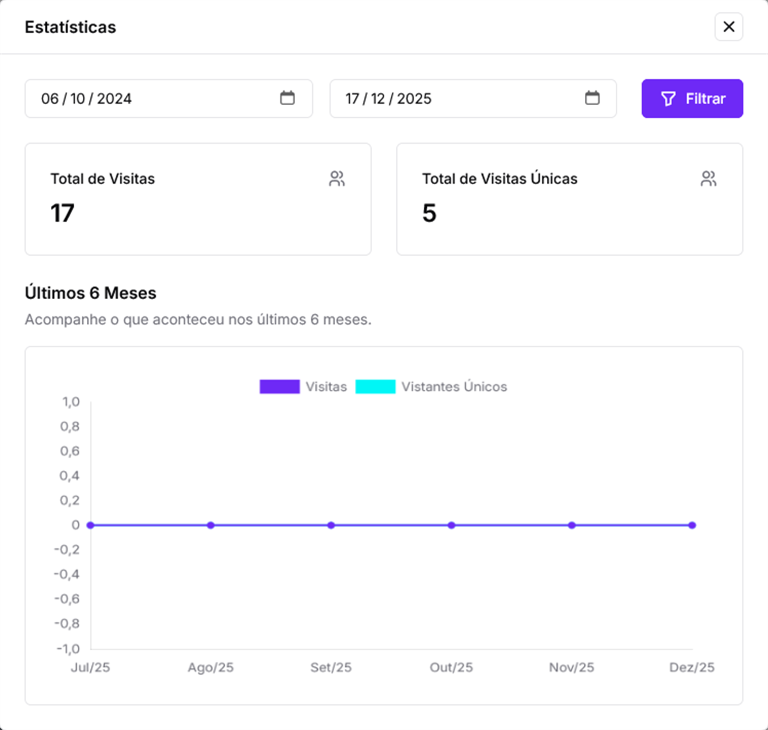This screenshot has height=730, width=768.
Task: Click the Out/25 data point
Action: [451, 525]
